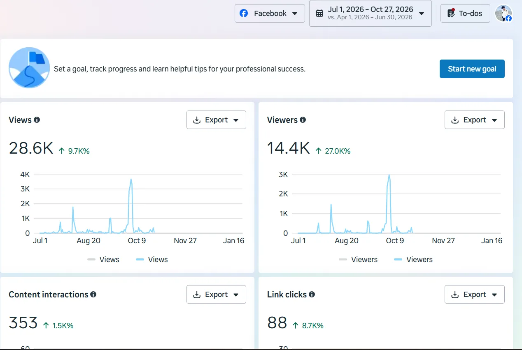Open the Link clicks Export dropdown
Viewport: 522px width, 350px height.
pos(474,295)
